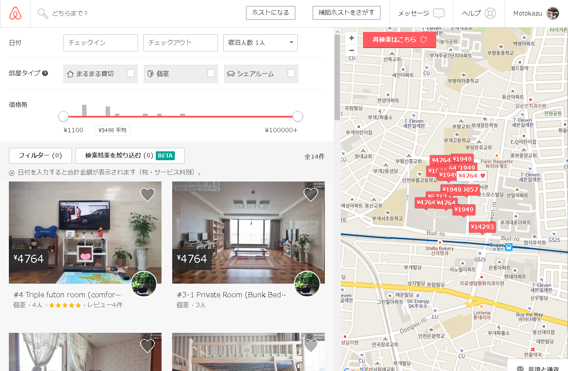
Task: Save the #4 Triple futon room to wishlist
Action: point(147,194)
